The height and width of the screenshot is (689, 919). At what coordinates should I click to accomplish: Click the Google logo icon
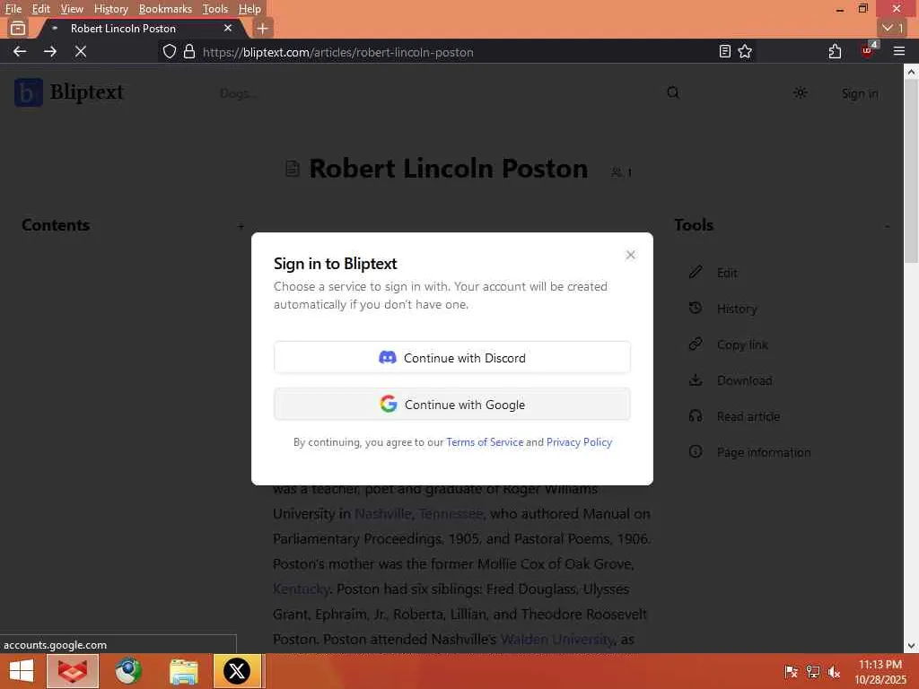pyautogui.click(x=388, y=404)
